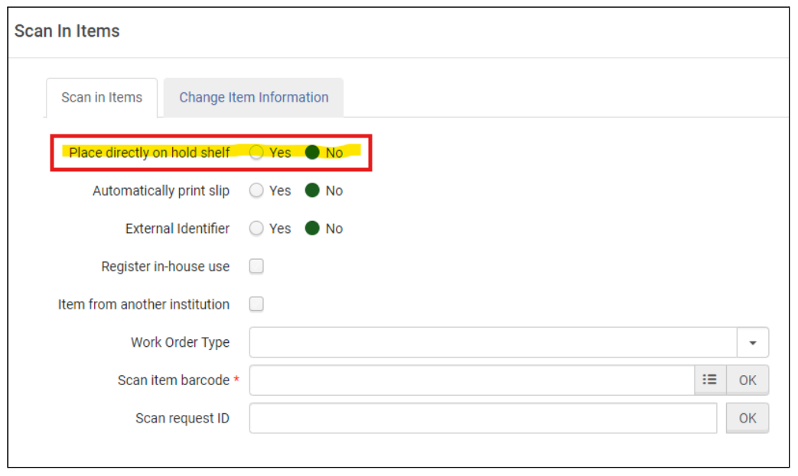Select Yes for Place directly on hold shelf

[257, 153]
